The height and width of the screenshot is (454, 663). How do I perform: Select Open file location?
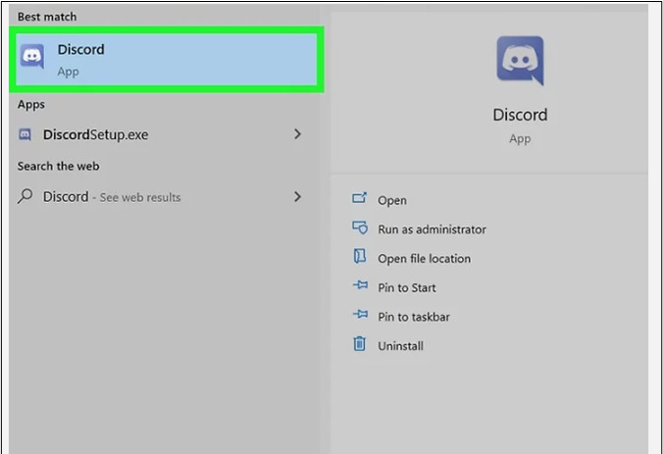pyautogui.click(x=424, y=259)
